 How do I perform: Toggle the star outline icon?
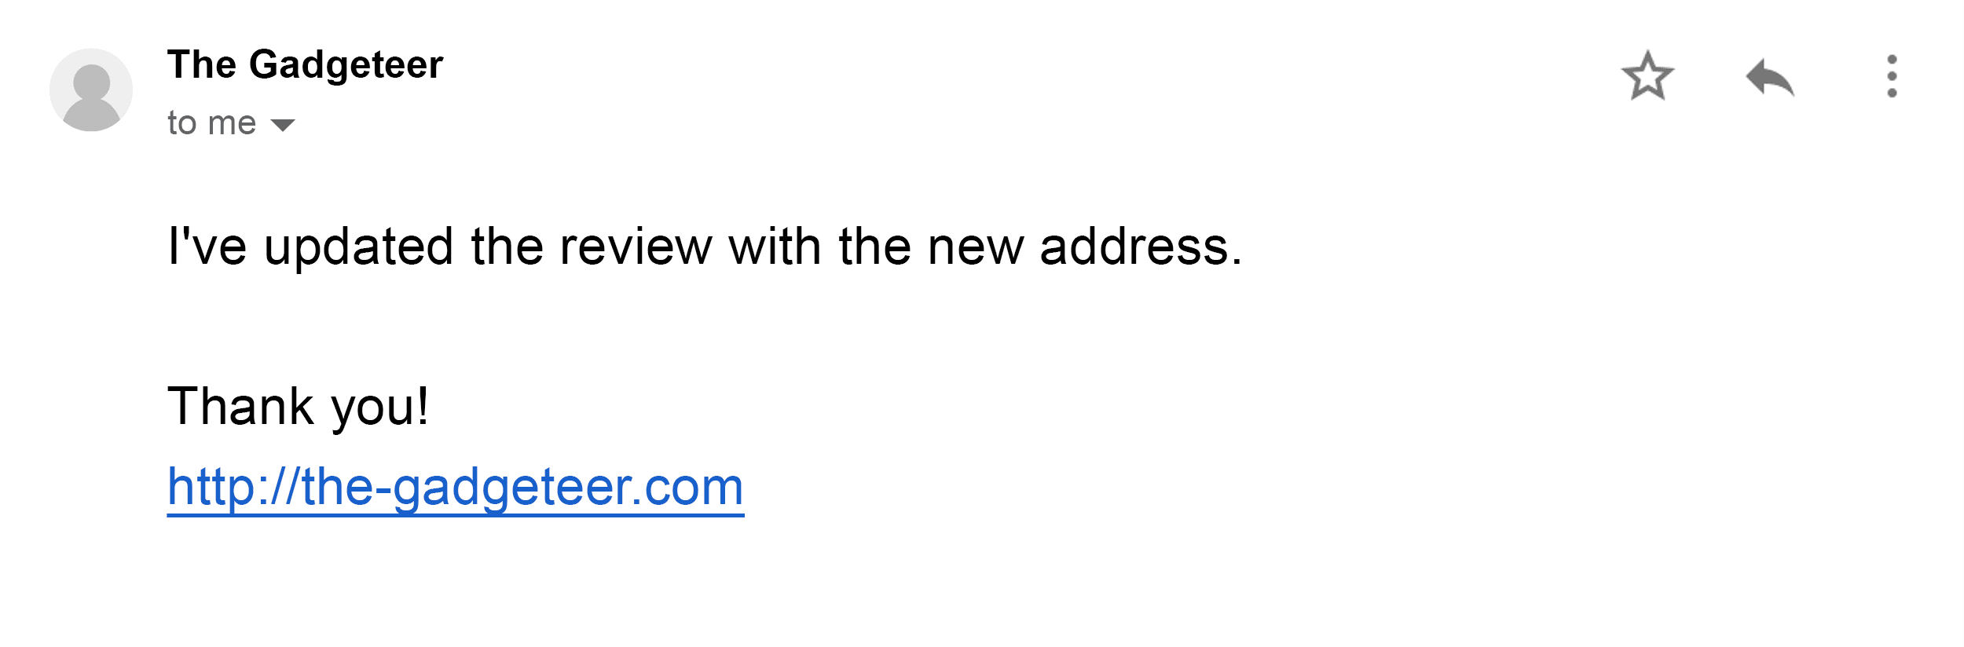[x=1647, y=76]
